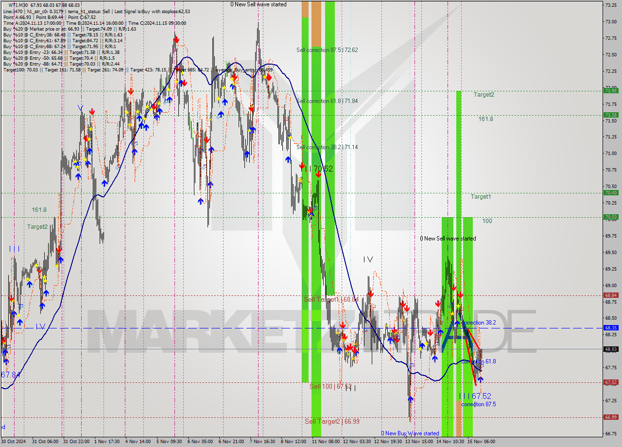Click the 'Time A:2024.11.13 17:00:00' text
This screenshot has width=622, height=447.
point(33,23)
